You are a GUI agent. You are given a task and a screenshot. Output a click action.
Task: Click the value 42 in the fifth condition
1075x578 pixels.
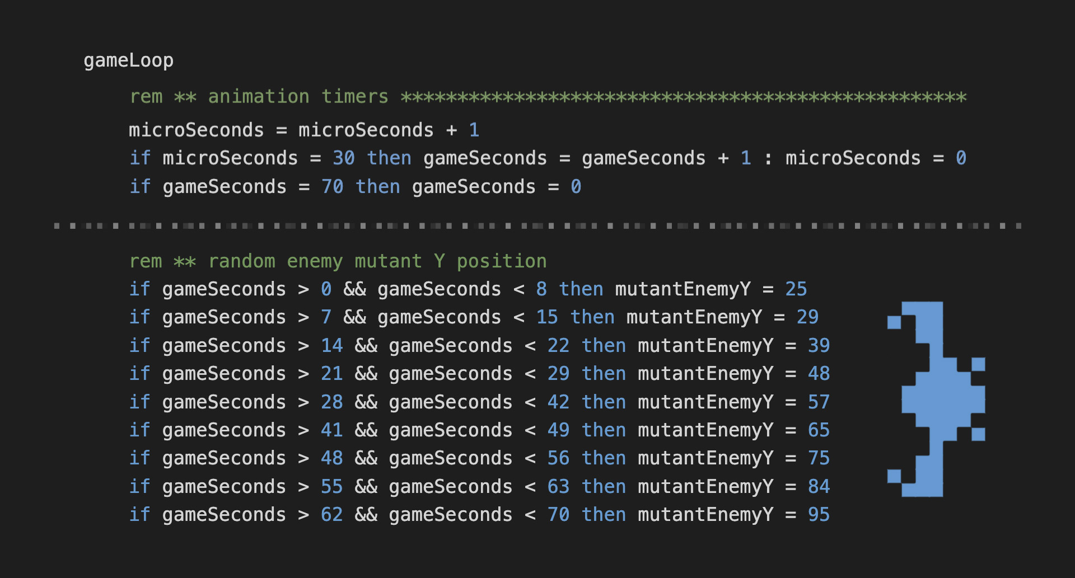click(x=559, y=401)
